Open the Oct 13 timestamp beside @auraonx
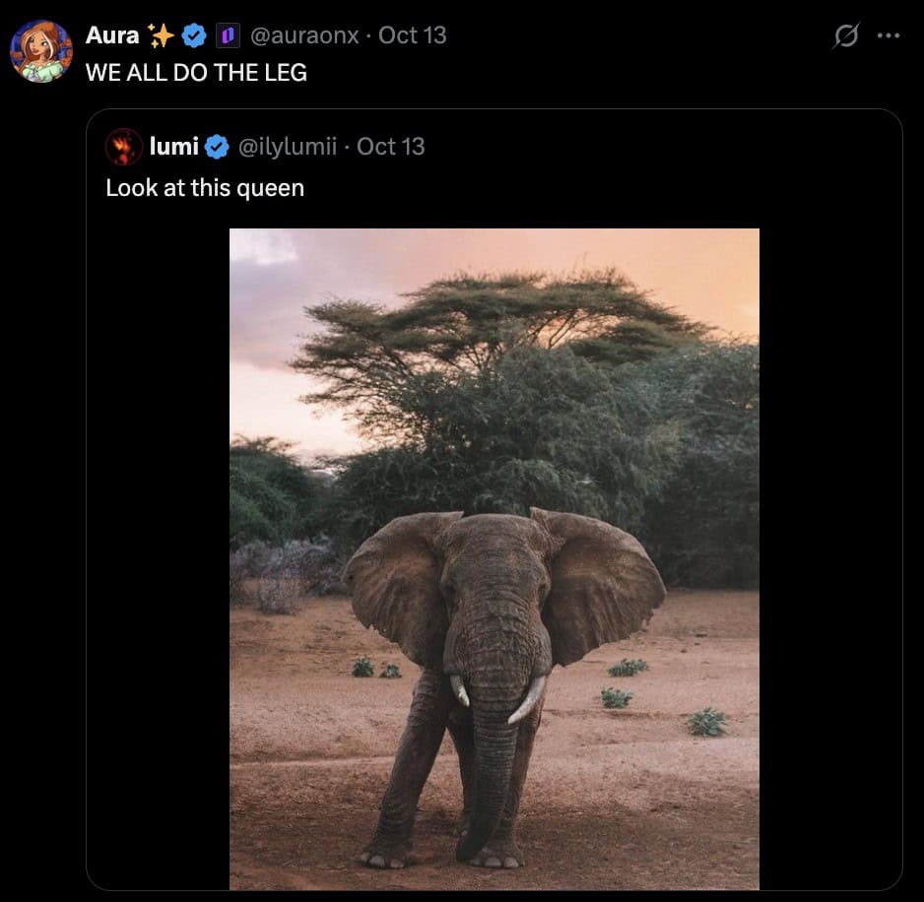Image resolution: width=924 pixels, height=902 pixels. click(x=413, y=35)
